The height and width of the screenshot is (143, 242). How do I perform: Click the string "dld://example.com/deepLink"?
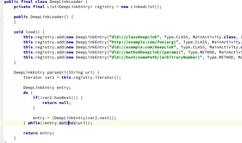pos(143,47)
